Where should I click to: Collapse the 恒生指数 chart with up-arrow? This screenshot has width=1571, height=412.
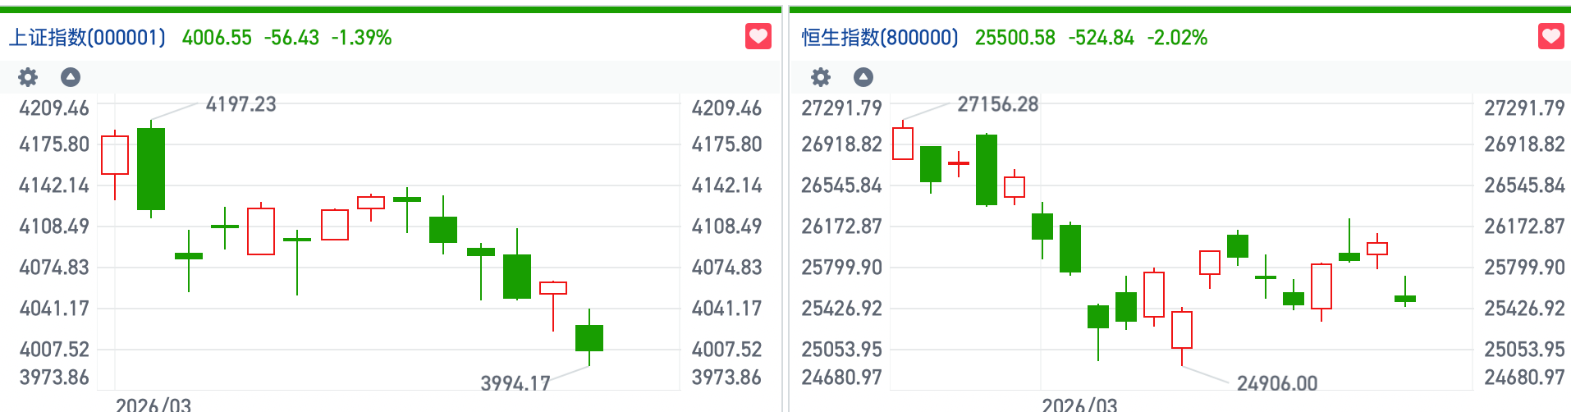(x=863, y=77)
